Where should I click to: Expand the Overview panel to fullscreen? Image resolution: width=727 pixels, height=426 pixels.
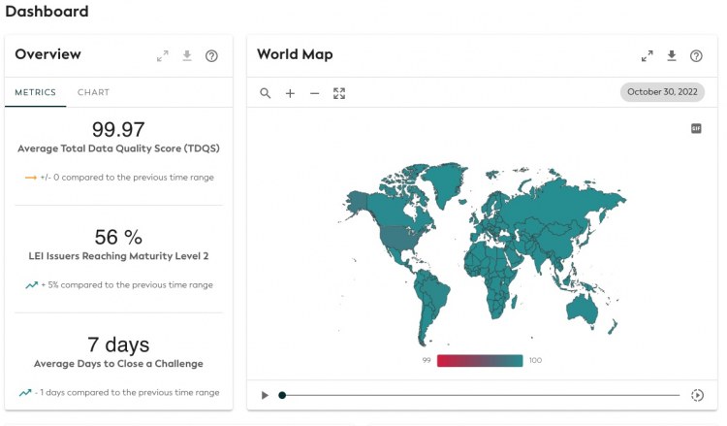click(x=163, y=56)
